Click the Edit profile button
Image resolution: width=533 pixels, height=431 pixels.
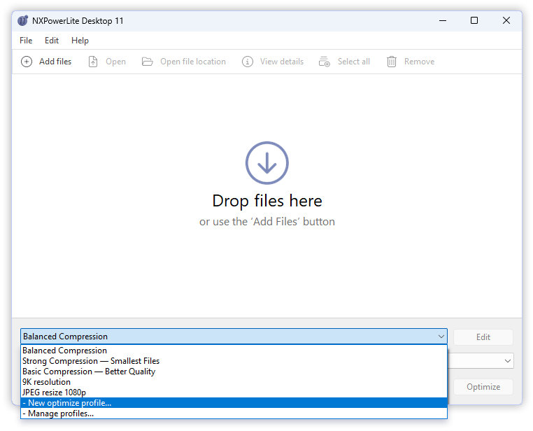coord(483,337)
